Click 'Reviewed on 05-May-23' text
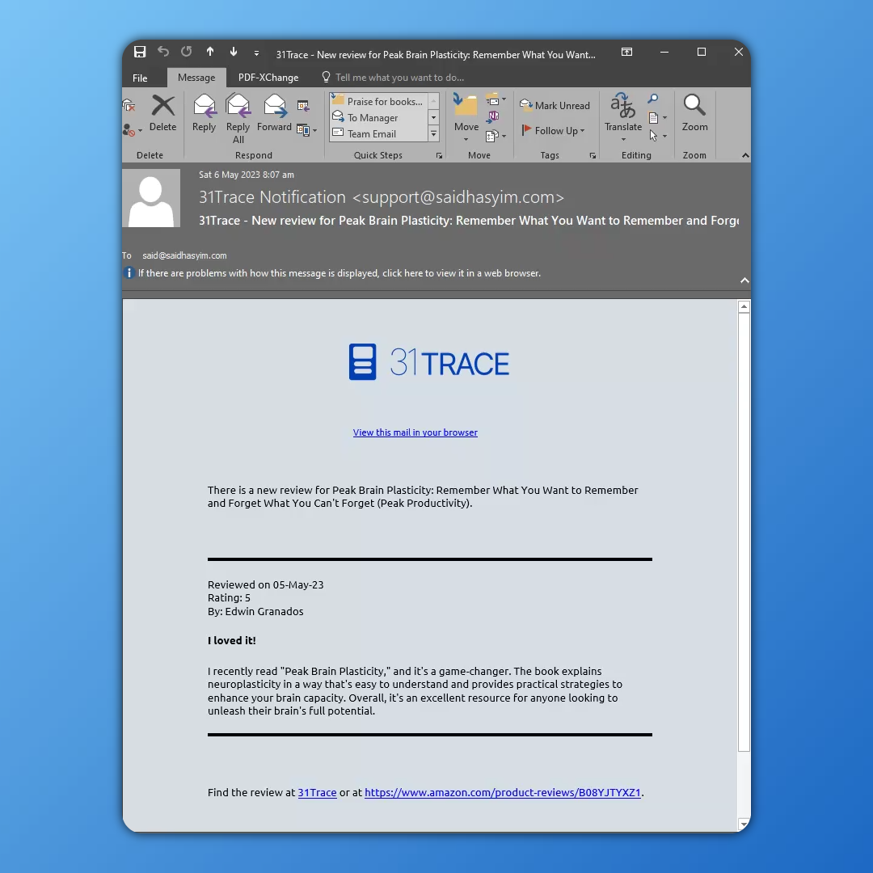The image size is (873, 873). [266, 584]
